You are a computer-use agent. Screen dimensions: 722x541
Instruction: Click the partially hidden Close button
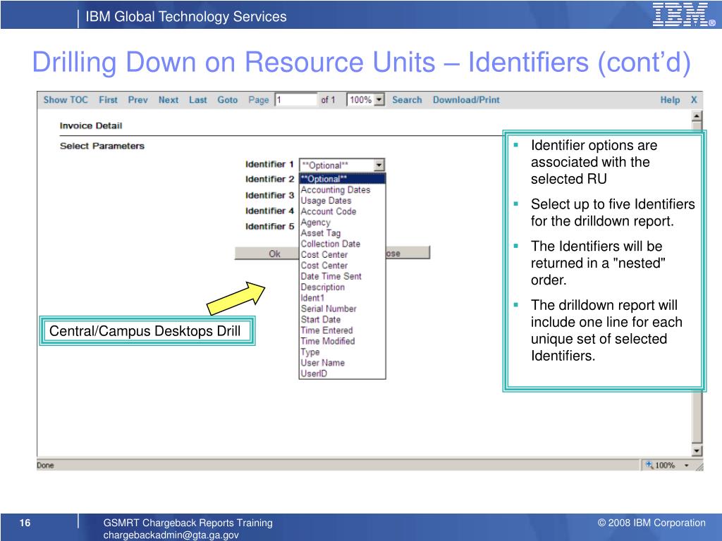[408, 253]
